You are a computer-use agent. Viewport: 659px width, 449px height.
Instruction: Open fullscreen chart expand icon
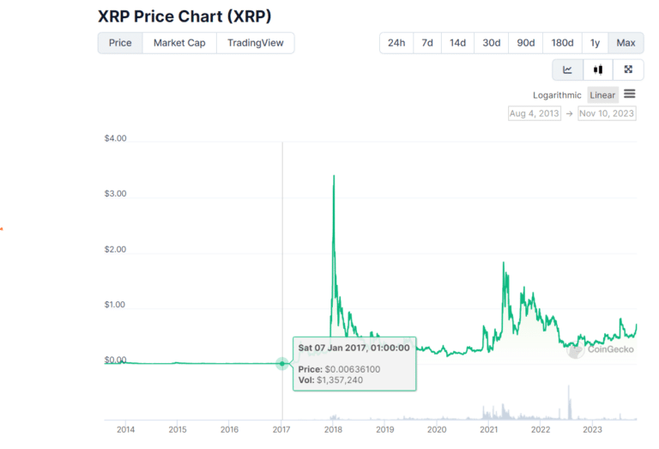click(628, 70)
